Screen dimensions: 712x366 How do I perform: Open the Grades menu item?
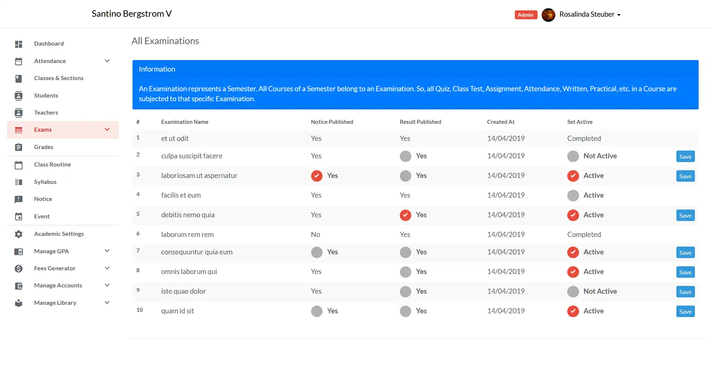pyautogui.click(x=44, y=147)
